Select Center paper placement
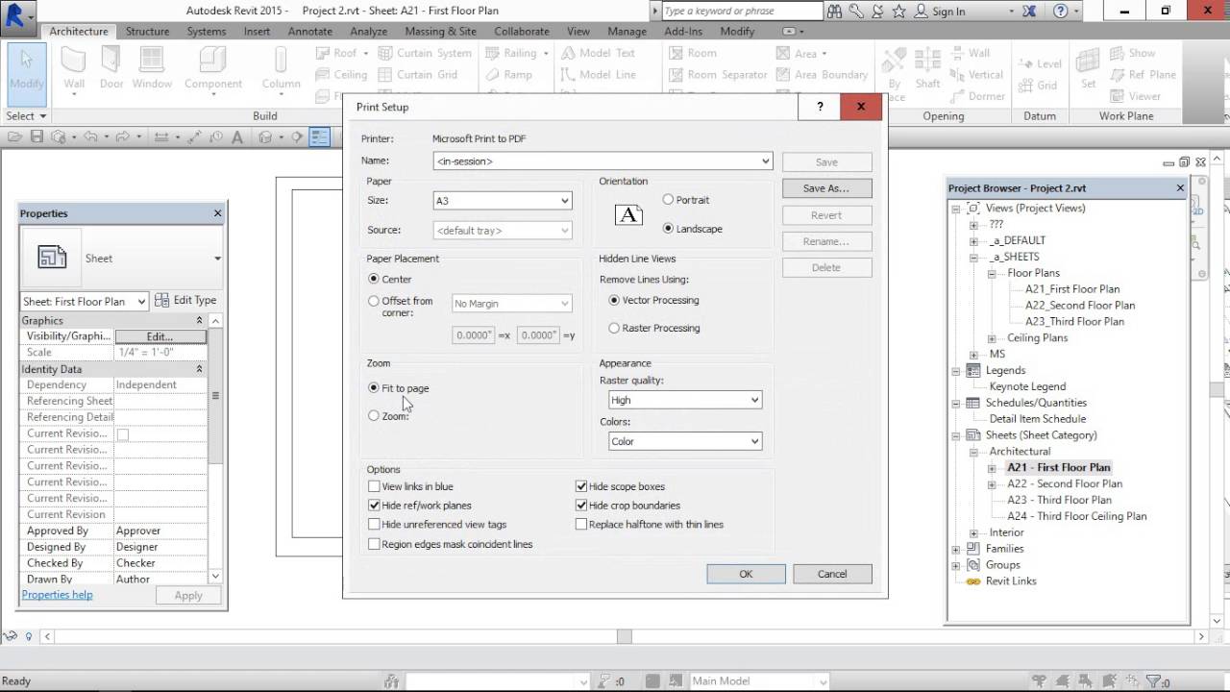Viewport: 1230px width, 692px height. point(374,279)
